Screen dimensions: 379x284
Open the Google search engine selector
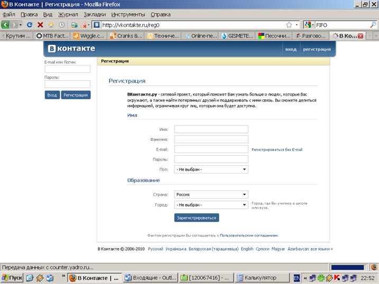click(x=309, y=25)
